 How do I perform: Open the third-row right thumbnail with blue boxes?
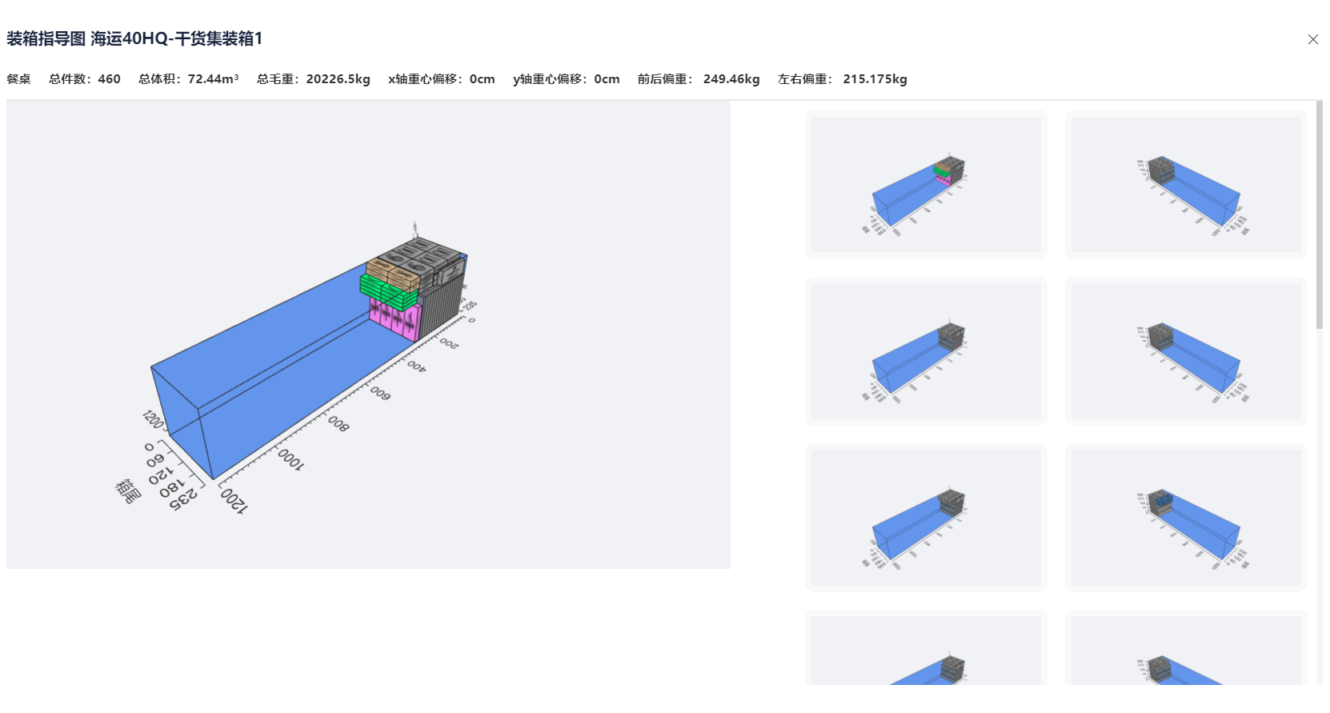[x=1185, y=518]
